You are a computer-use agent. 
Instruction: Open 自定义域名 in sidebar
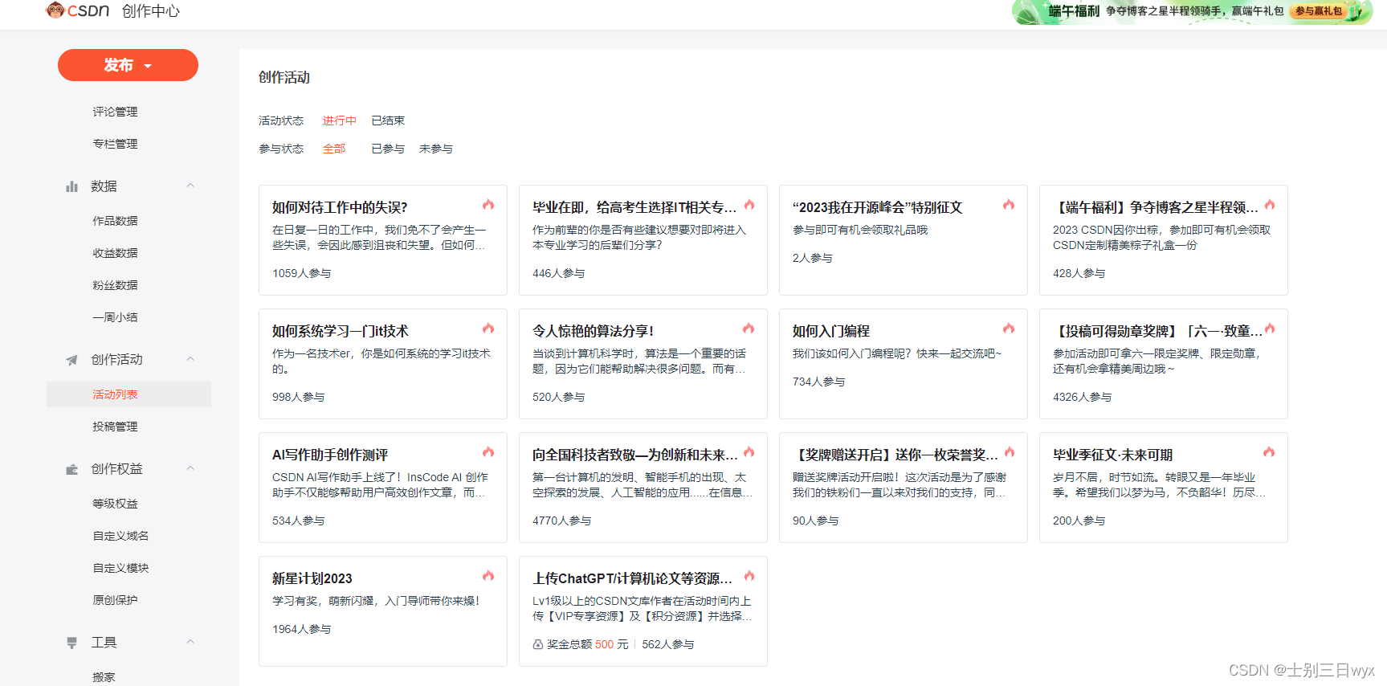pyautogui.click(x=120, y=536)
